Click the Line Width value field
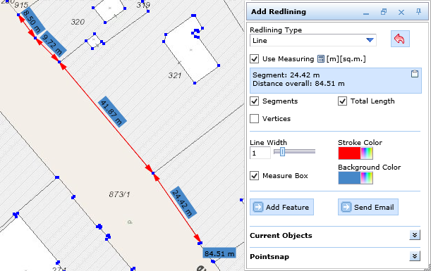This screenshot has height=271, width=431. pos(260,153)
